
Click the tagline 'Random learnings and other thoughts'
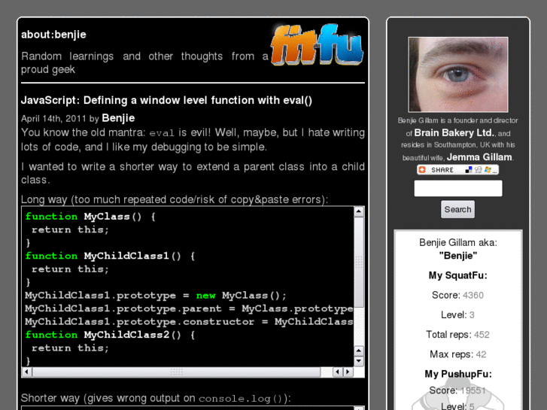click(144, 62)
